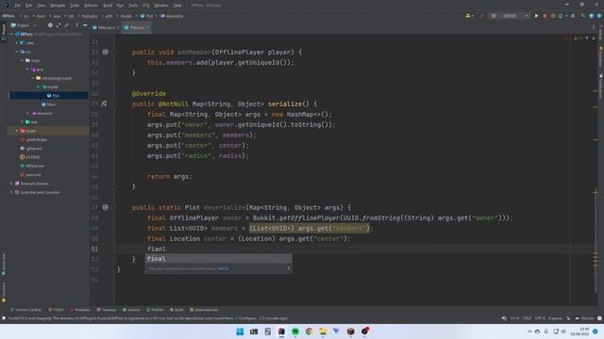Viewport: 604px width, 339px height.
Task: Open the three-dot menu in completion popup
Action: pyautogui.click(x=289, y=268)
